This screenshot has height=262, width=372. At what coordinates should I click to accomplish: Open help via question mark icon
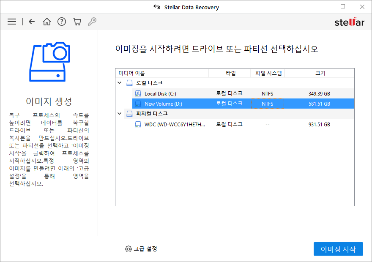coord(62,22)
